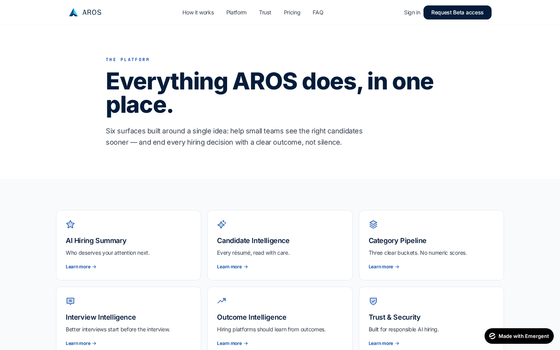Click Learn more under Candidate Intelligence
Screen dimensions: 560x350
pos(233,267)
